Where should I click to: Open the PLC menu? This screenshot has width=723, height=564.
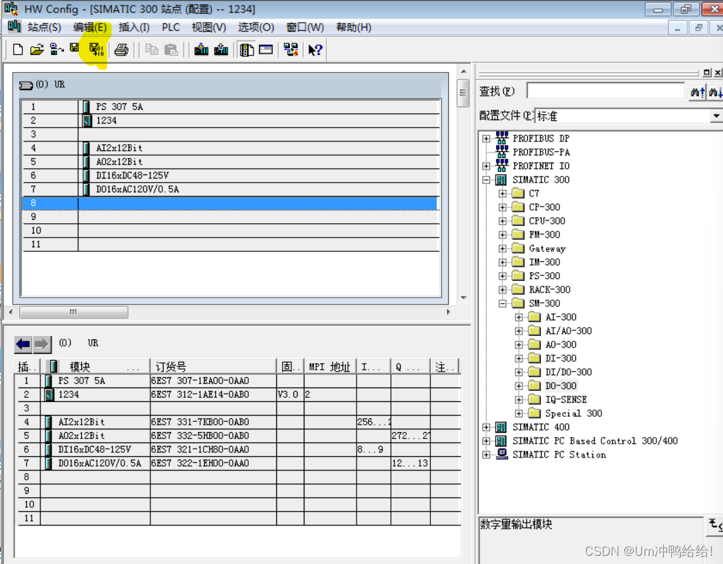click(x=170, y=27)
